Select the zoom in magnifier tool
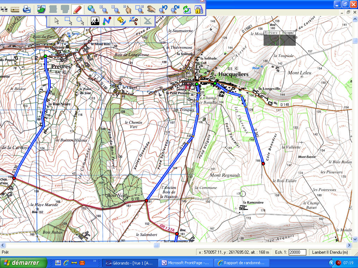The image size is (358, 268). click(103, 9)
